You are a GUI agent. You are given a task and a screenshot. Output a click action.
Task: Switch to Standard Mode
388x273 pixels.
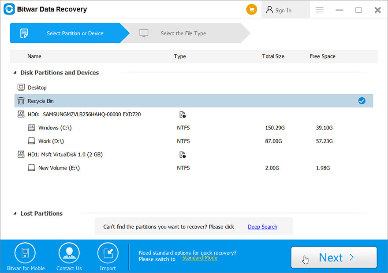(200, 258)
